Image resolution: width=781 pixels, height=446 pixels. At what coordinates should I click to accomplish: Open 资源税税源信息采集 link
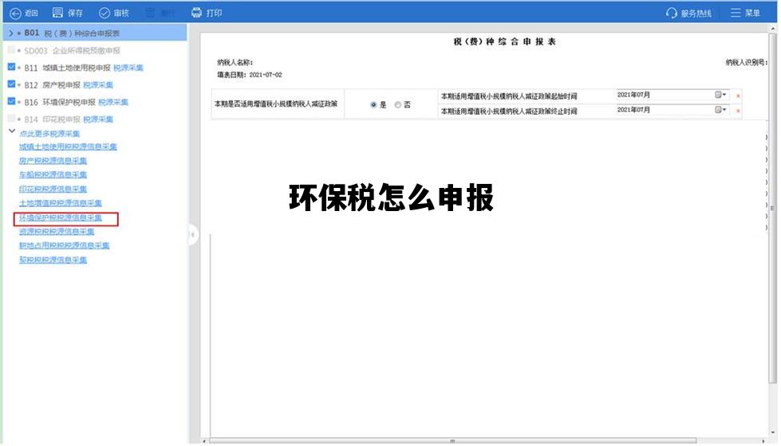57,231
